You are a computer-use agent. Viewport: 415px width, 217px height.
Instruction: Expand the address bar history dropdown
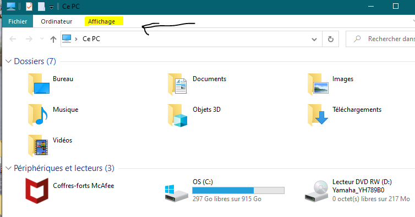click(x=314, y=39)
